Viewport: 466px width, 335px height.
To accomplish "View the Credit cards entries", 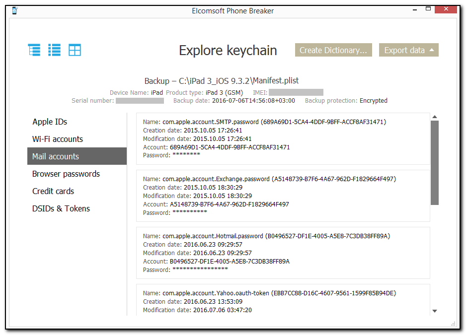I will point(53,191).
